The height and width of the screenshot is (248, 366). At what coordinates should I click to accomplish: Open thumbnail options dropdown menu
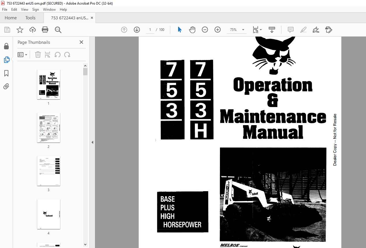22,55
